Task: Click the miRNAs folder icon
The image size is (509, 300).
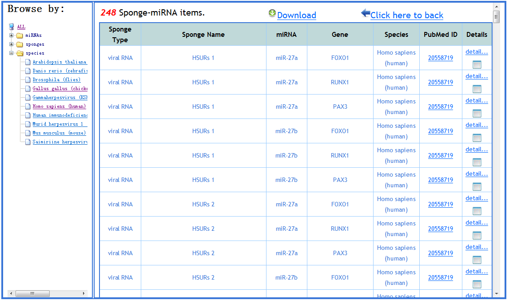Action: click(x=20, y=36)
